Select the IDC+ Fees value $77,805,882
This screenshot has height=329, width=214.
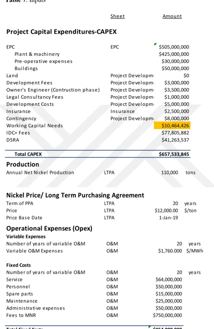click(175, 133)
